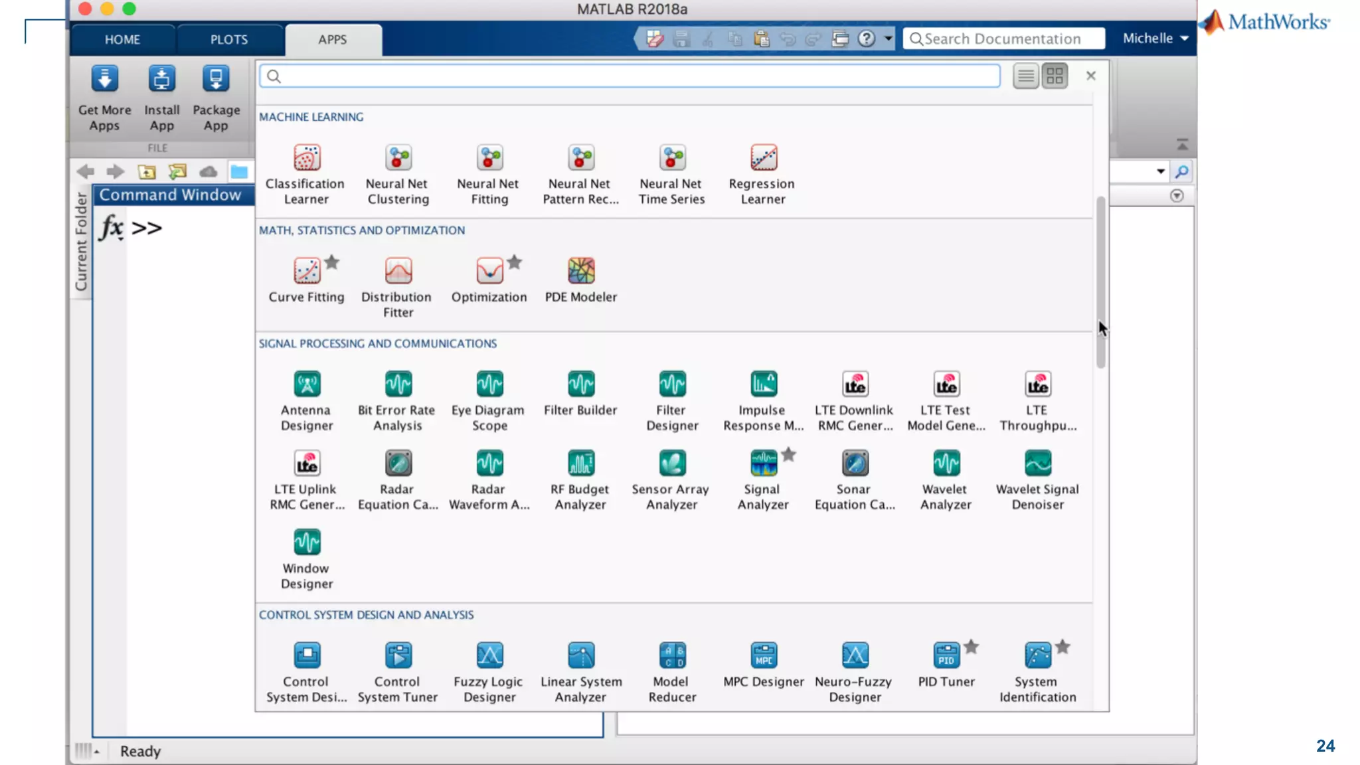Screen dimensions: 1360x765
Task: Open the Optimization app
Action: (489, 280)
